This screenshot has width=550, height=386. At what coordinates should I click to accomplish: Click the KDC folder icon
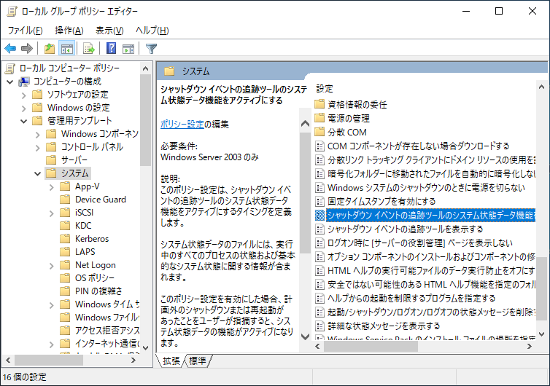(65, 225)
